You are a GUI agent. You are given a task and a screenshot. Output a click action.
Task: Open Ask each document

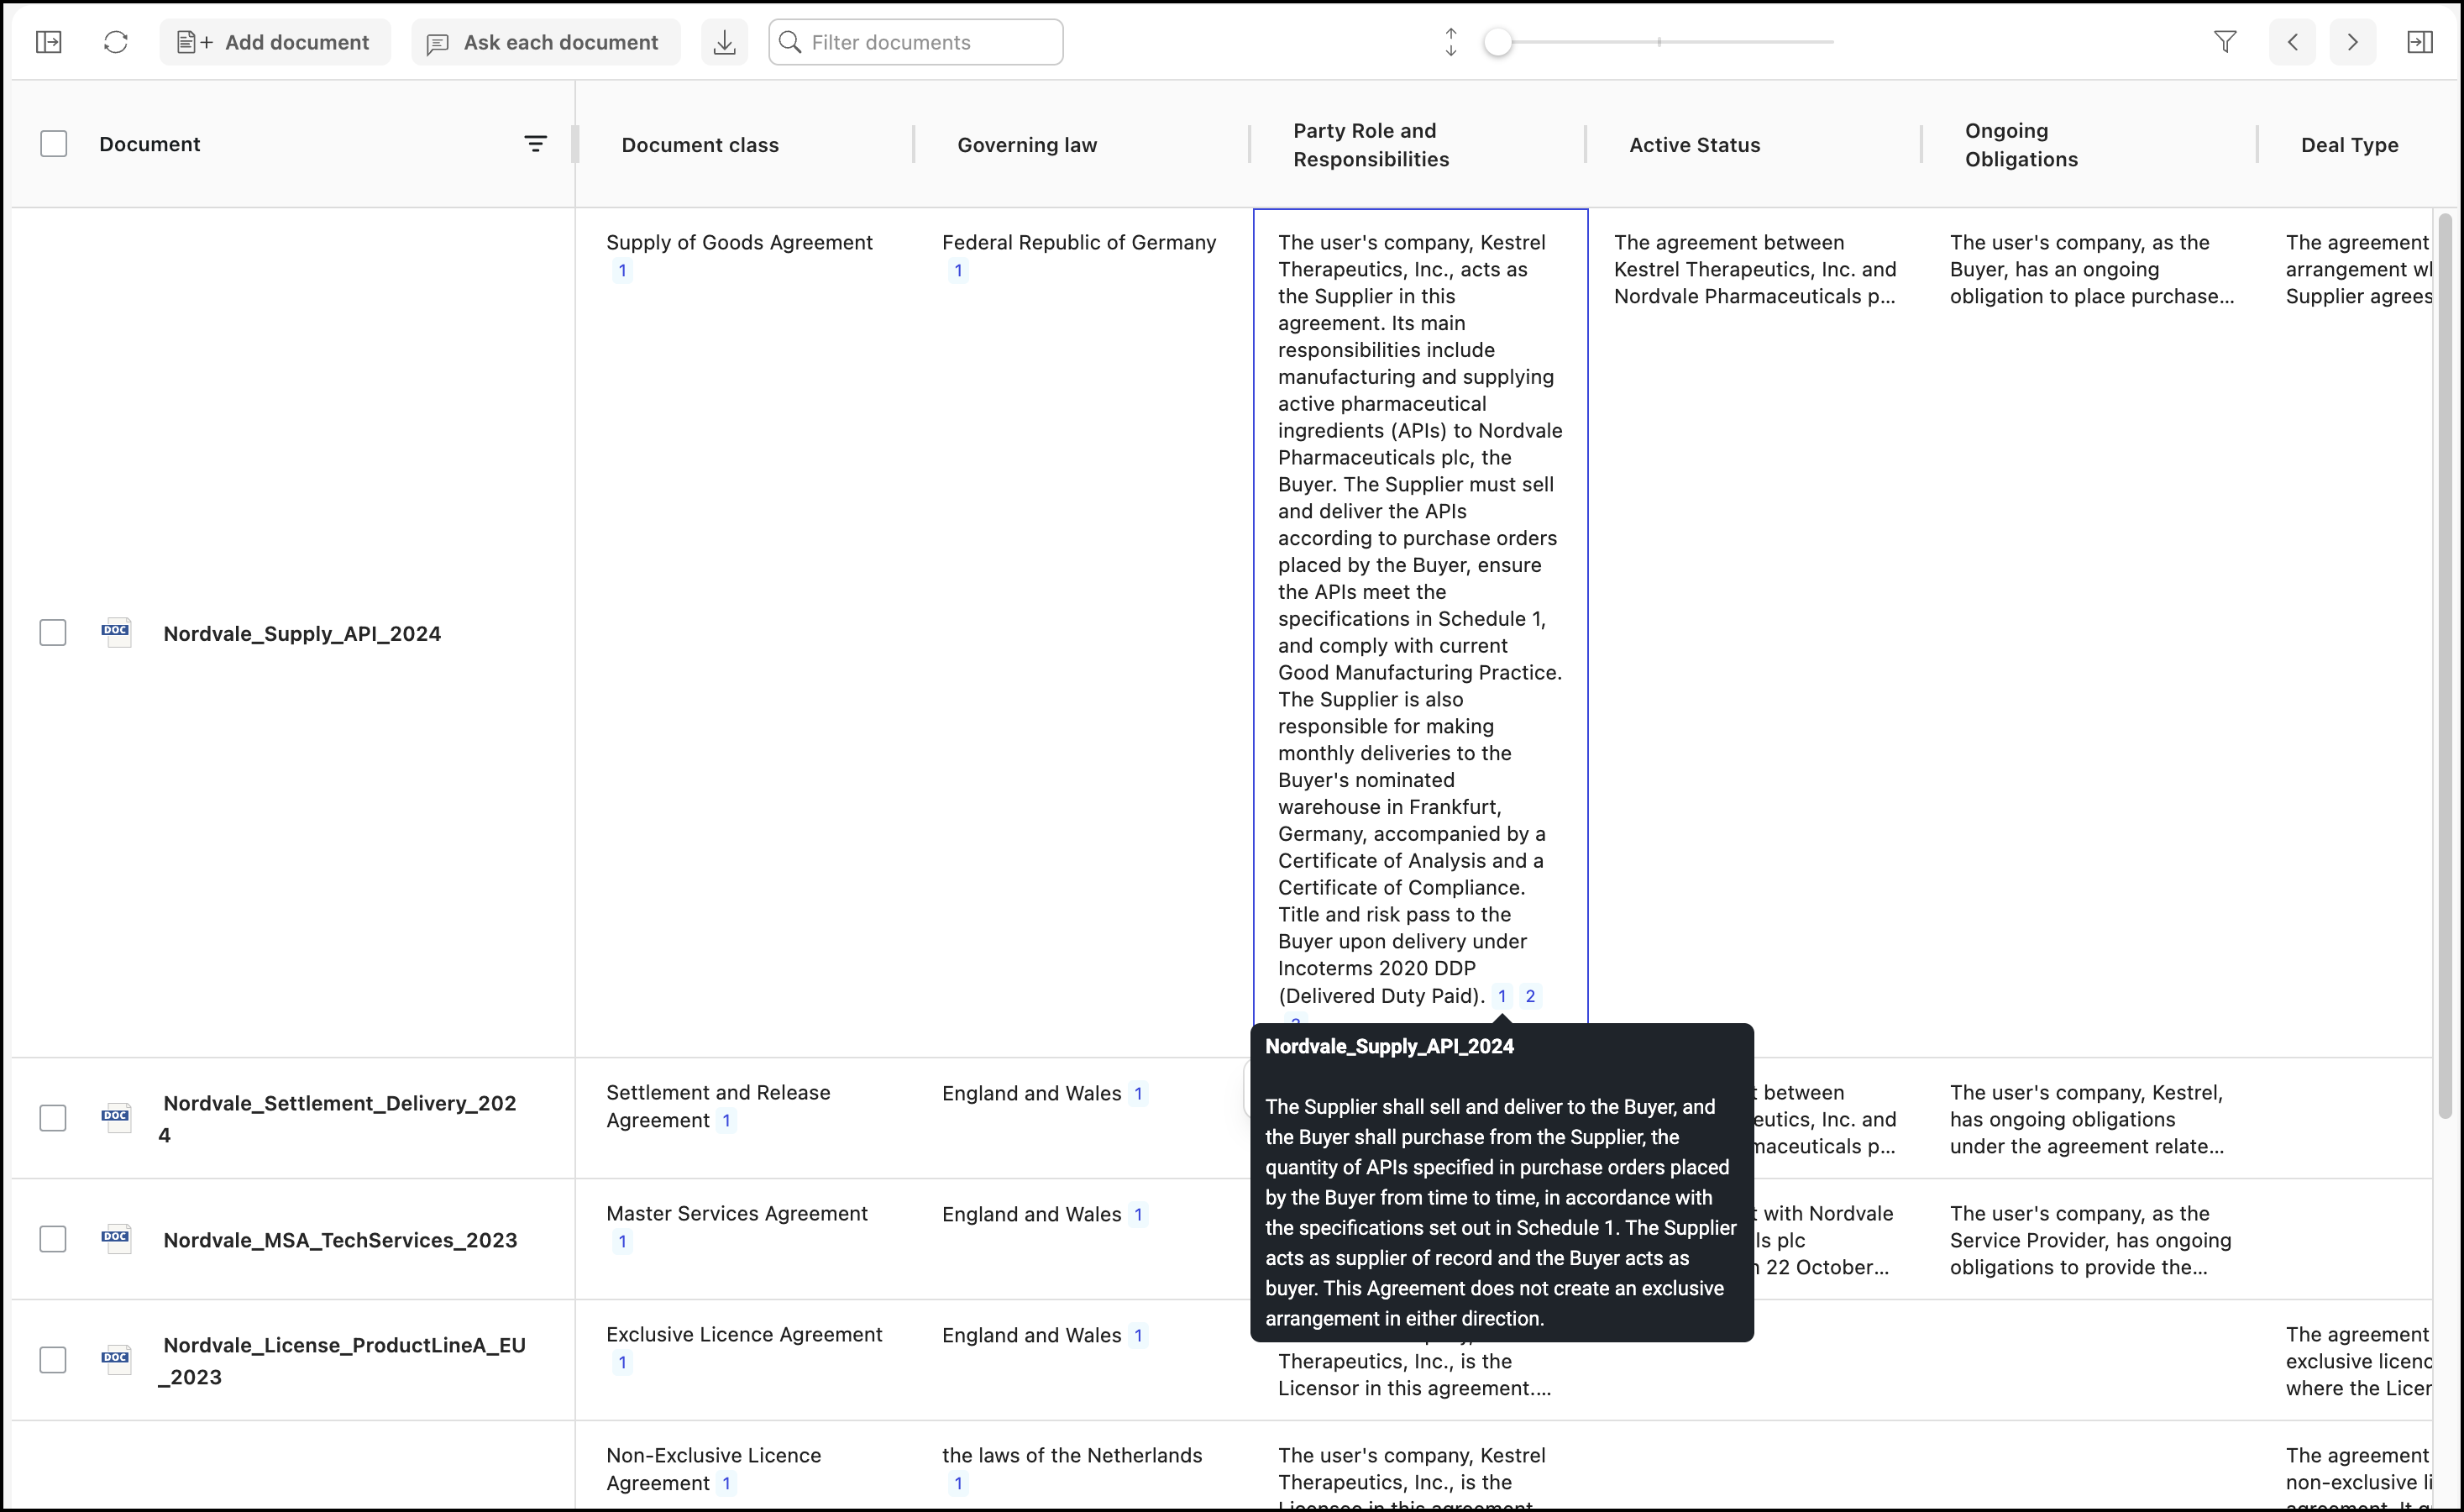[545, 42]
